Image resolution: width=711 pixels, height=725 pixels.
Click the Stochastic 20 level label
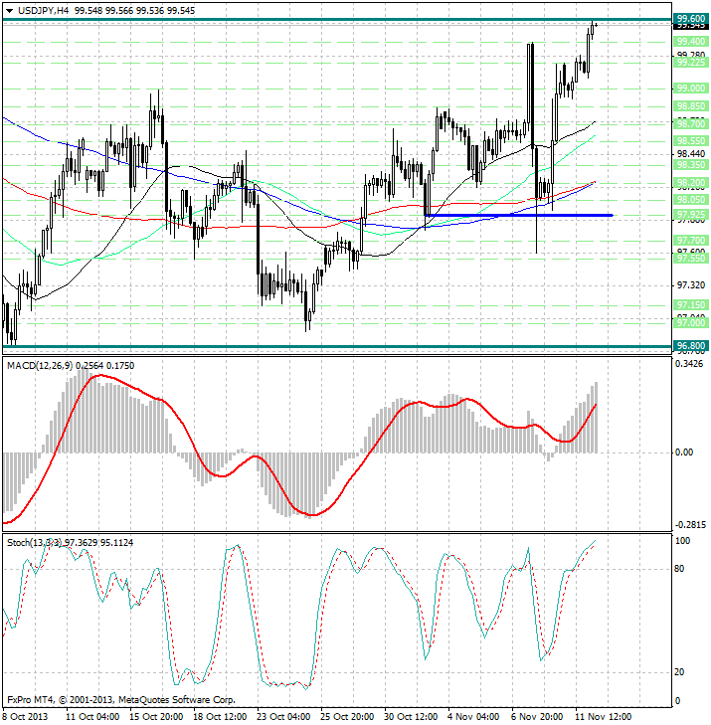pos(679,672)
